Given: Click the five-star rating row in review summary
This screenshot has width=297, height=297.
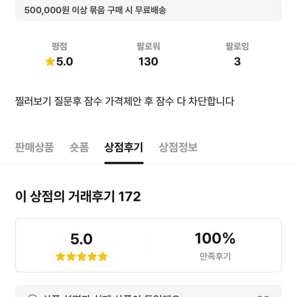Looking at the screenshot, I should coord(81,257).
